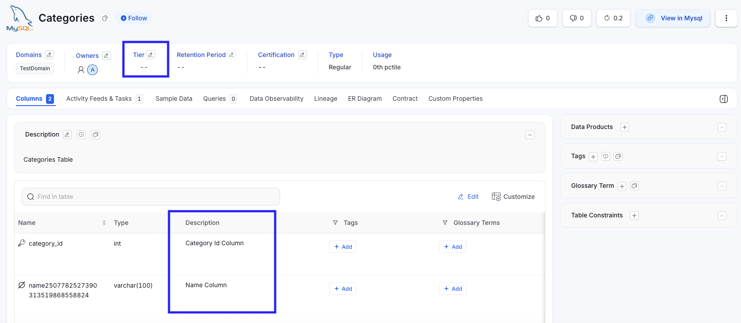Upvote with the thumbs-up button
This screenshot has width=741, height=323.
[x=542, y=18]
